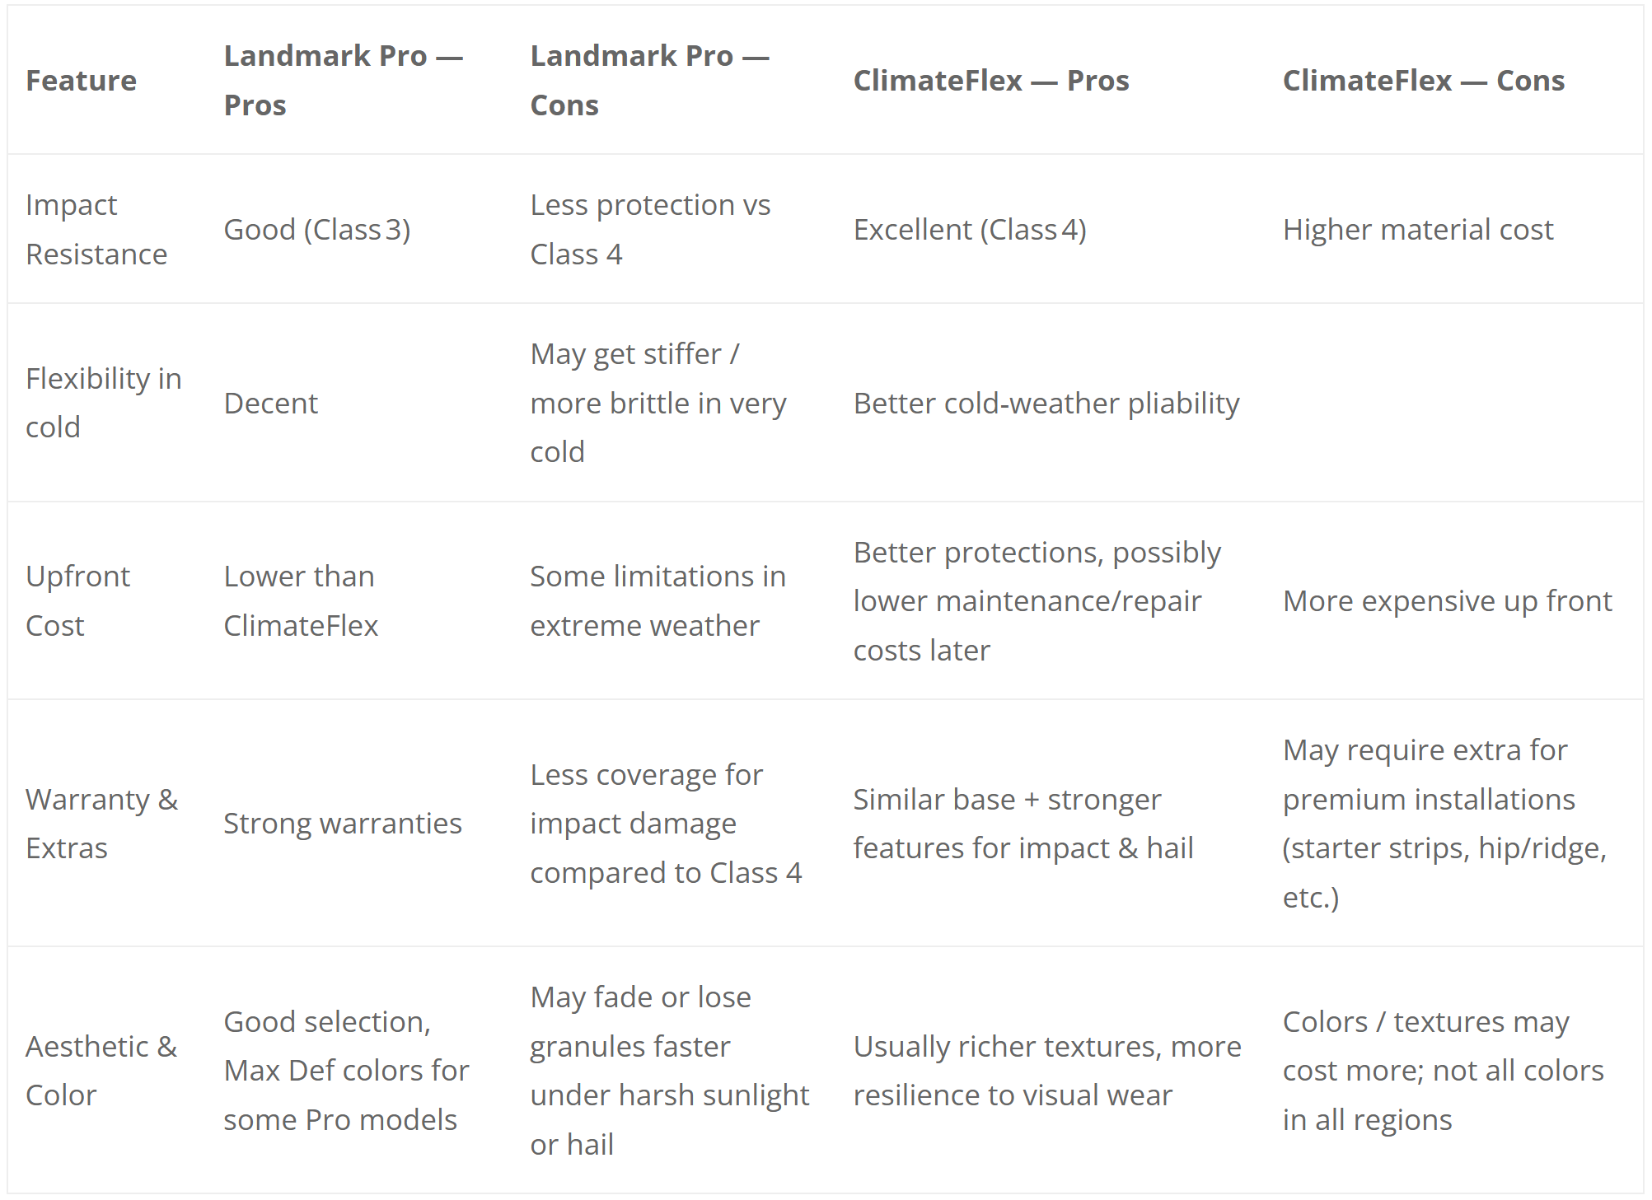
Task: Select the "Landmark Pro — Pros" header
Action: [x=343, y=81]
